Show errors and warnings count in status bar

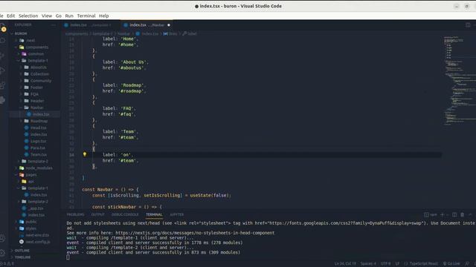point(7,264)
